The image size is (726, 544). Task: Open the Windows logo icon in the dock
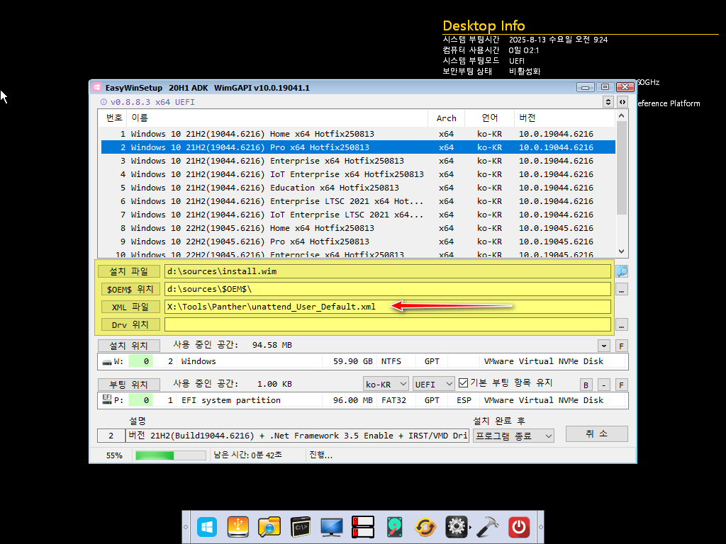point(206,527)
